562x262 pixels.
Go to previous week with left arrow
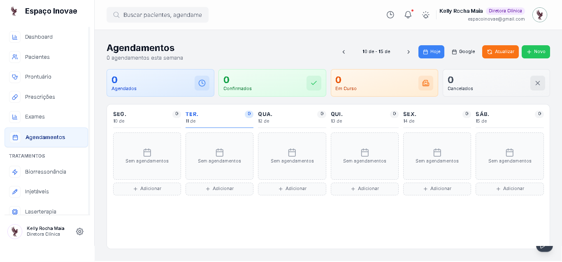(x=344, y=52)
